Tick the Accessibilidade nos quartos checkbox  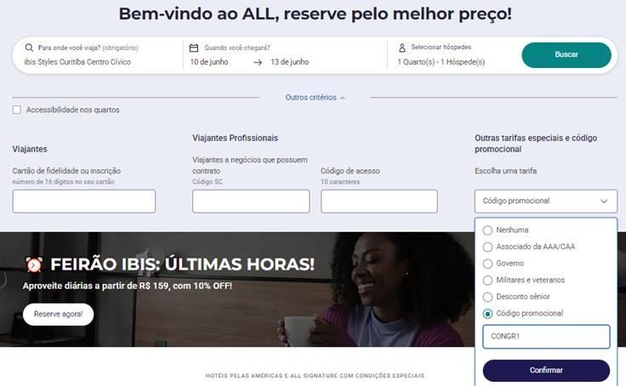[17, 110]
